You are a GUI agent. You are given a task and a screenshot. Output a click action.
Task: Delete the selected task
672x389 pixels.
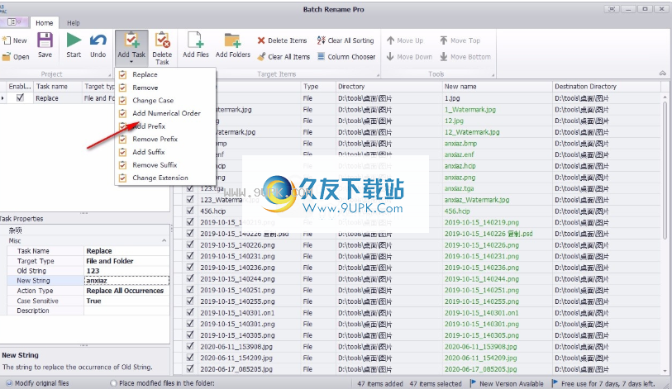tap(162, 48)
